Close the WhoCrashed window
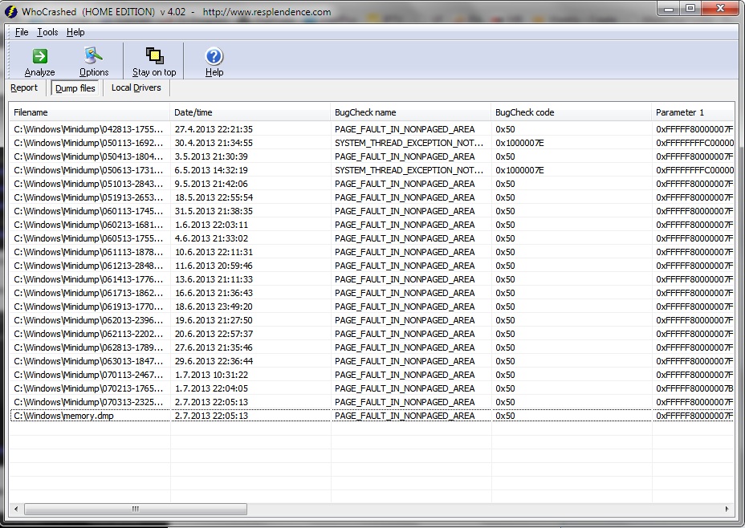 pos(720,9)
